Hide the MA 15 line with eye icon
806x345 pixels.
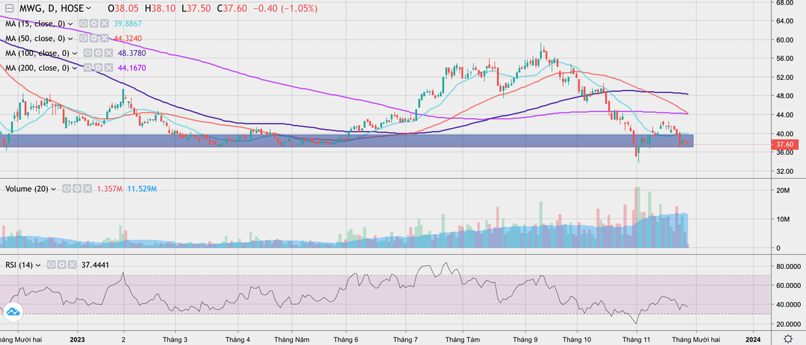click(x=84, y=23)
